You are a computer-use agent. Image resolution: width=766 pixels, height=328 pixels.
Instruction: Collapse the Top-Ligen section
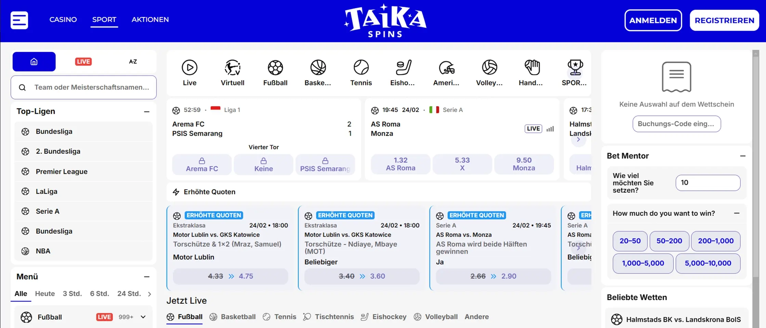147,112
